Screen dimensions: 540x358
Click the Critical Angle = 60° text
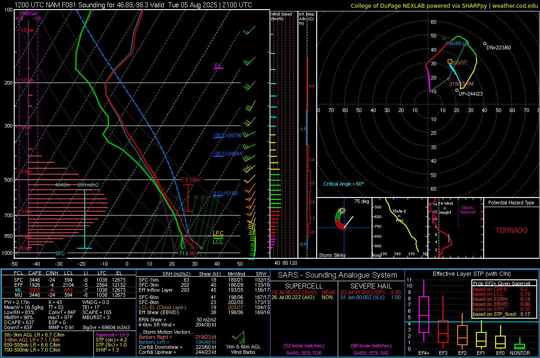click(344, 184)
